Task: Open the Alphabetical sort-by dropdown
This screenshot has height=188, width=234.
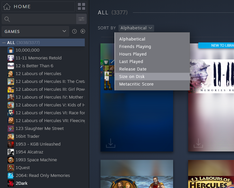Action: pyautogui.click(x=136, y=28)
